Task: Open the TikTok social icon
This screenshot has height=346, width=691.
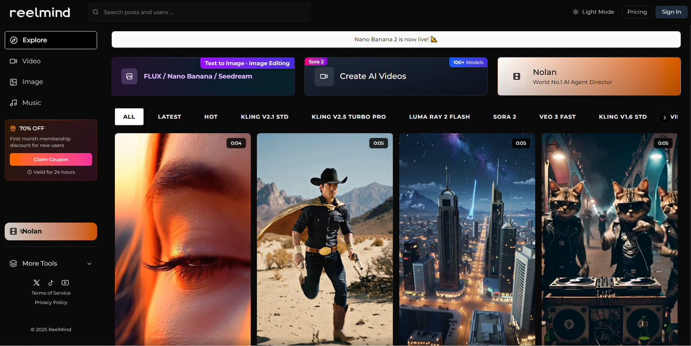Action: [x=51, y=283]
